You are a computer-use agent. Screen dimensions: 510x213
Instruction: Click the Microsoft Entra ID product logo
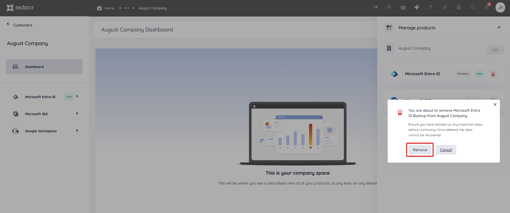pos(394,74)
